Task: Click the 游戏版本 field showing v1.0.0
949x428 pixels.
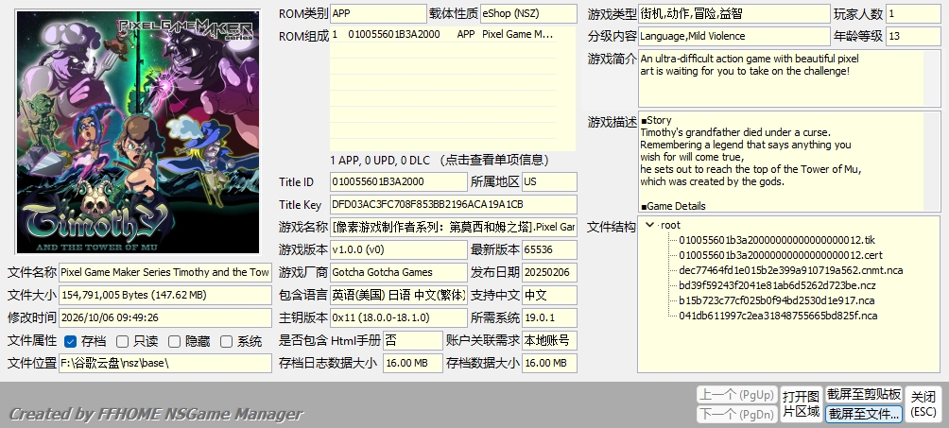Action: (399, 249)
